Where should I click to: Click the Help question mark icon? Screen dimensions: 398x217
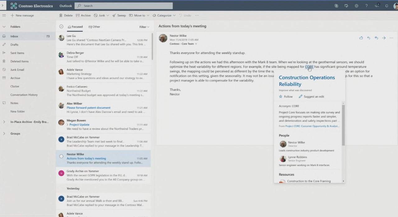pos(366,6)
